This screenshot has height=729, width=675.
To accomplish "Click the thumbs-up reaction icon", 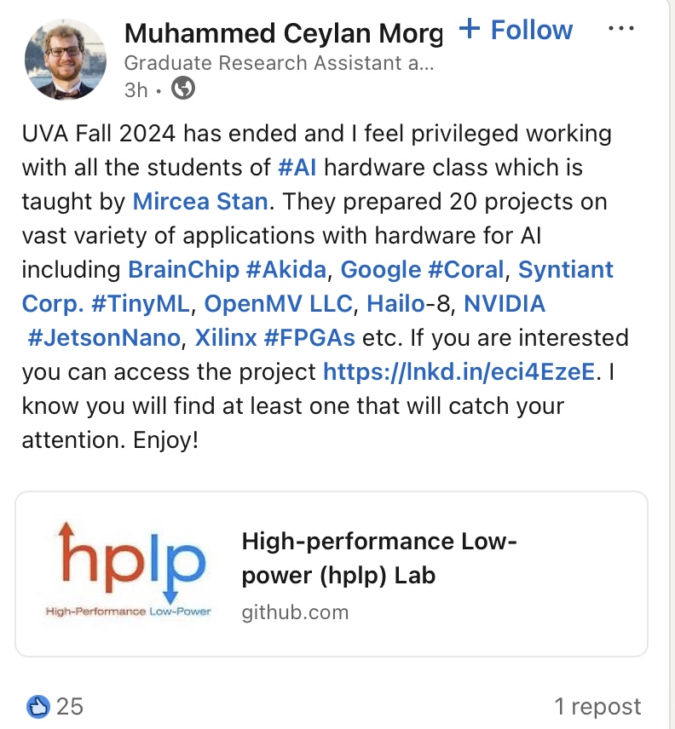I will tap(38, 707).
